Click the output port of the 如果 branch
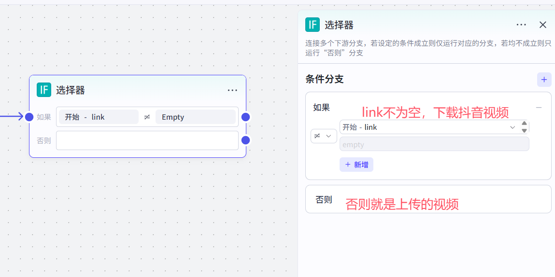The width and height of the screenshot is (555, 277). [x=246, y=117]
